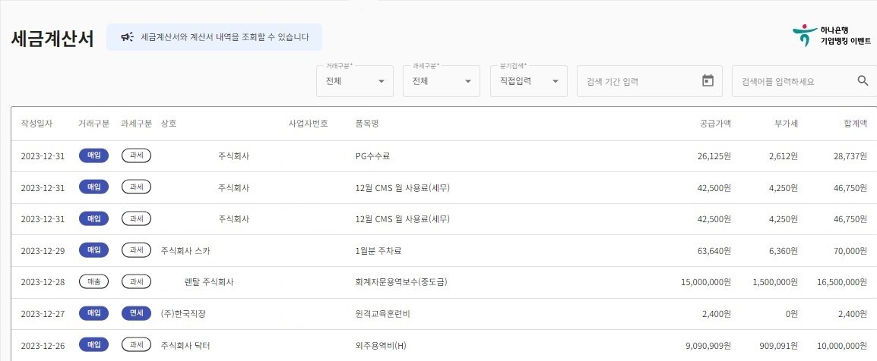Click the megaphone announcement icon
Viewport: 877px width, 361px height.
coord(127,37)
